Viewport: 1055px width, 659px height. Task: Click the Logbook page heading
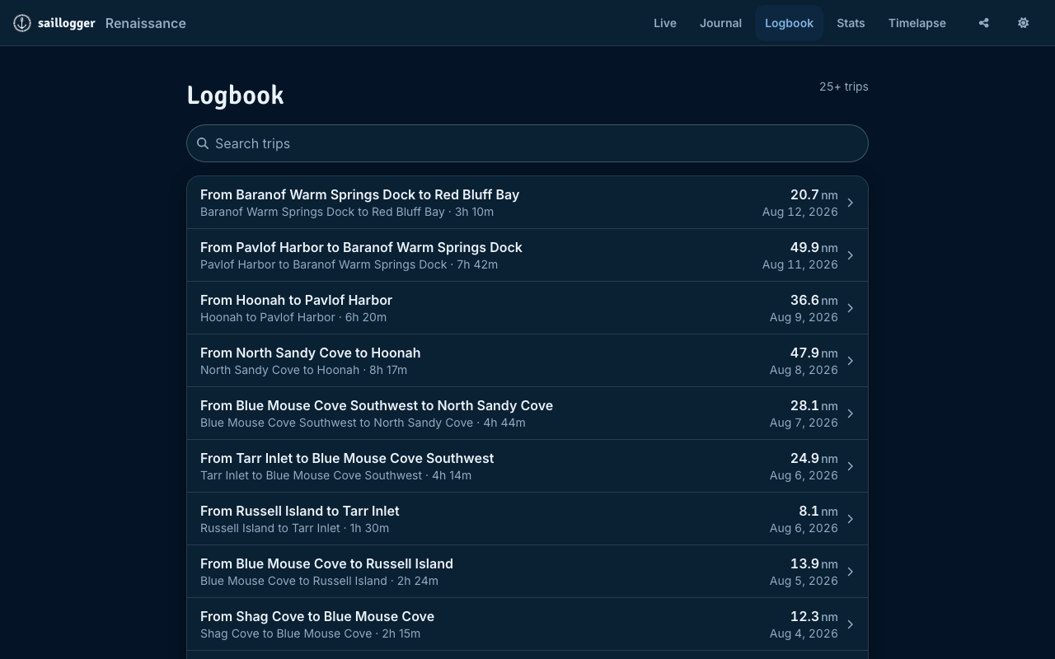[x=236, y=96]
